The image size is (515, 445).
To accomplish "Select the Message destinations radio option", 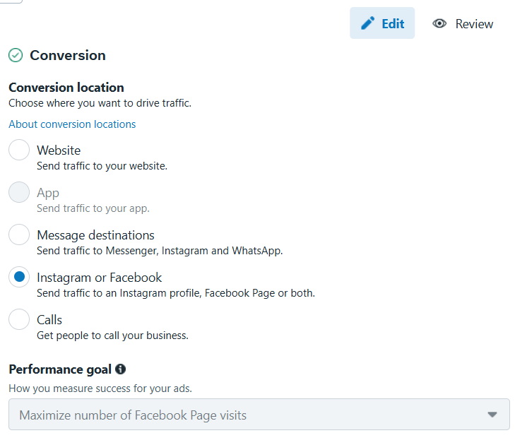I will coord(19,235).
